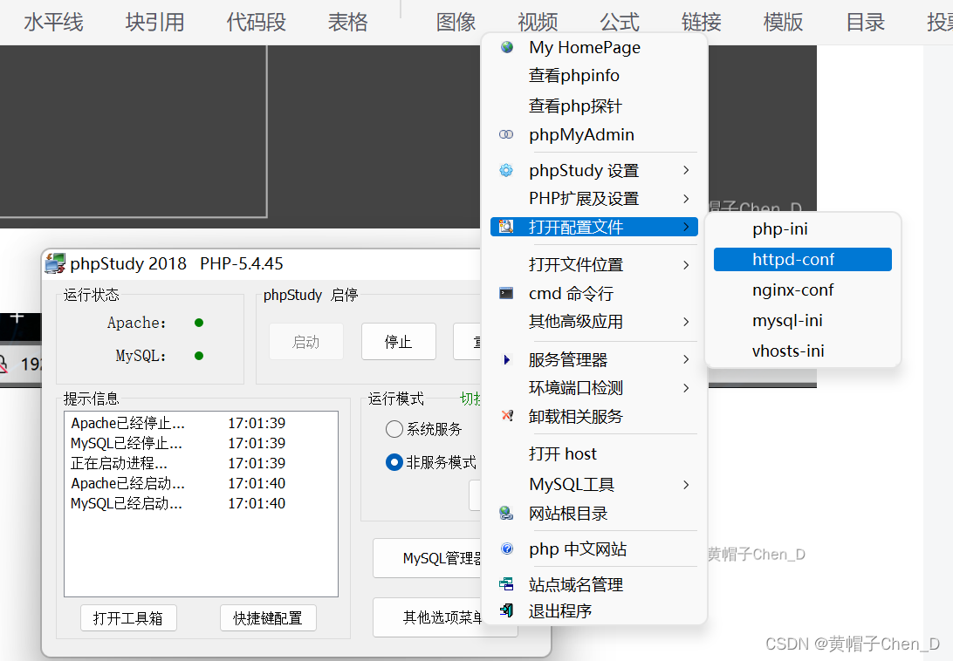
Task: Click 视频 in the editor toolbar
Action: coord(538,23)
